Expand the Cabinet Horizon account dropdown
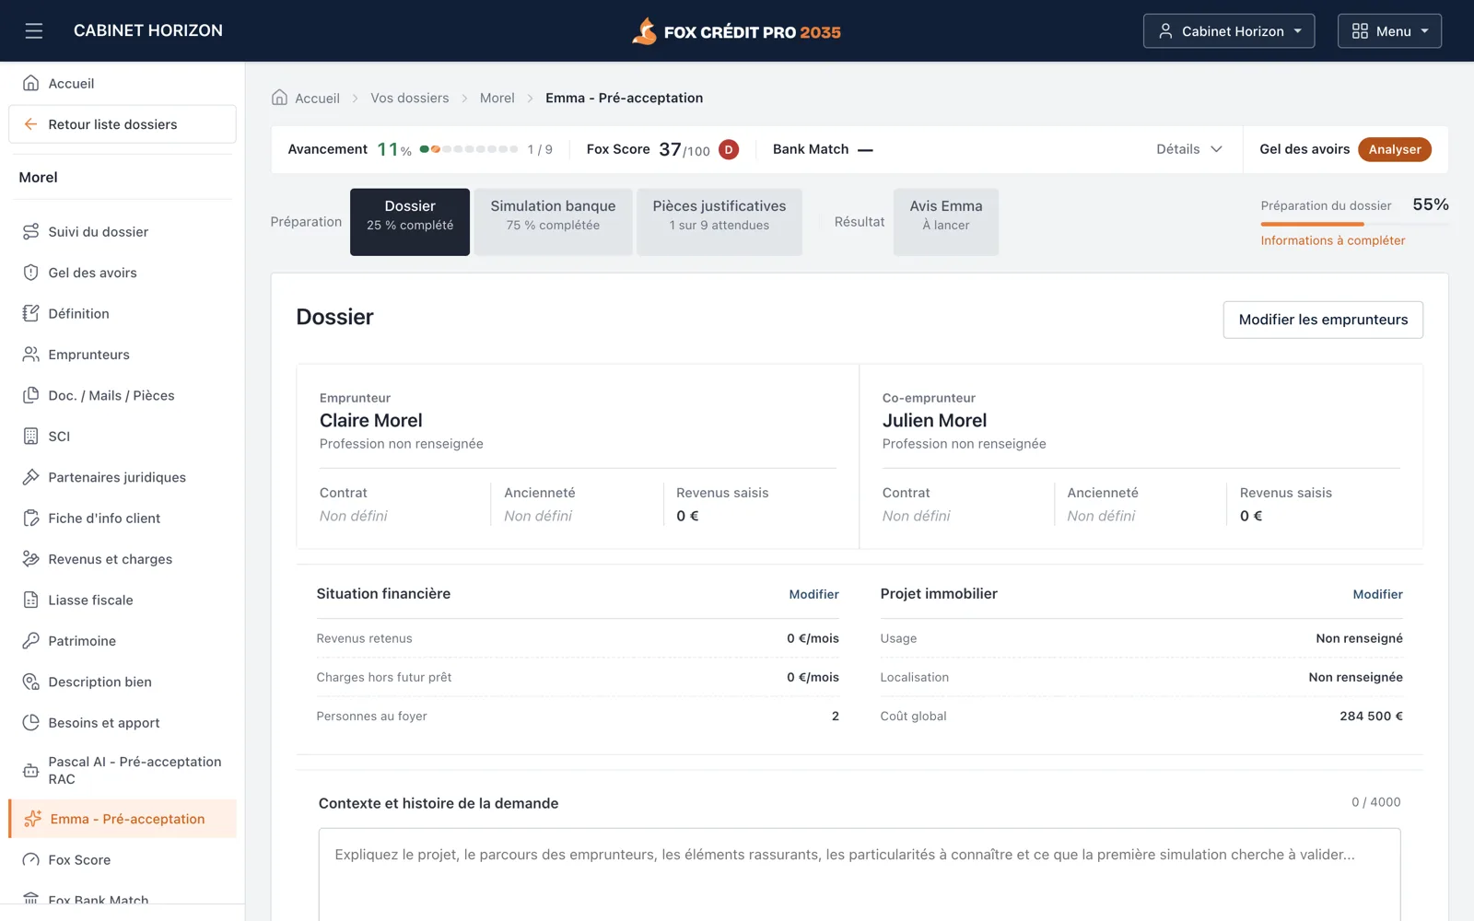 (x=1229, y=31)
